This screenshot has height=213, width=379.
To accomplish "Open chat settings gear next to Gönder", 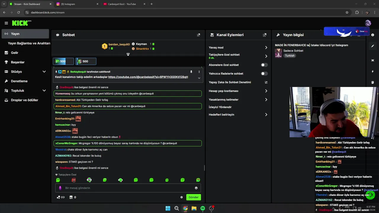I will 182,197.
